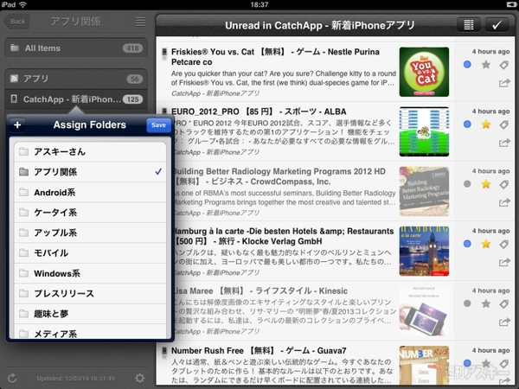This screenshot has width=519, height=389.
Task: Share the Friskies You vs. Cat article
Action: 504,83
